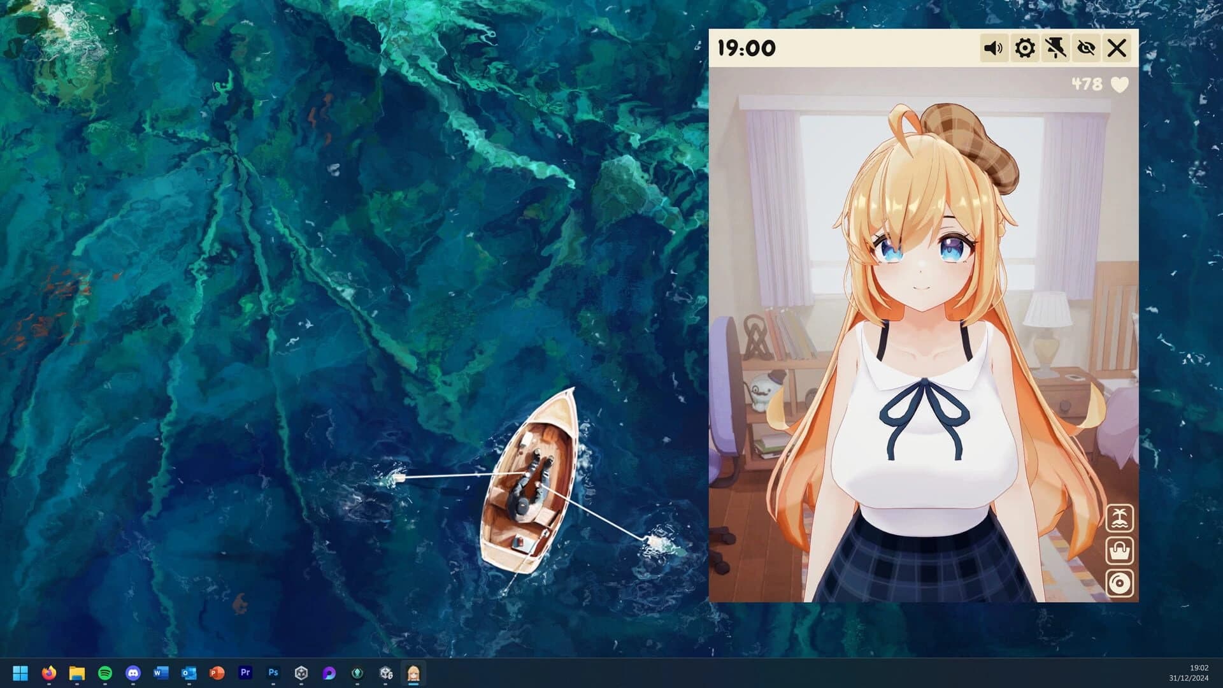The image size is (1223, 688).
Task: Click the 19:00 clock display
Action: (745, 47)
